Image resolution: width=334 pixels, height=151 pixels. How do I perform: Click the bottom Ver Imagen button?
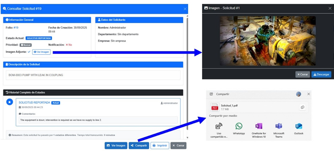pyautogui.click(x=116, y=146)
